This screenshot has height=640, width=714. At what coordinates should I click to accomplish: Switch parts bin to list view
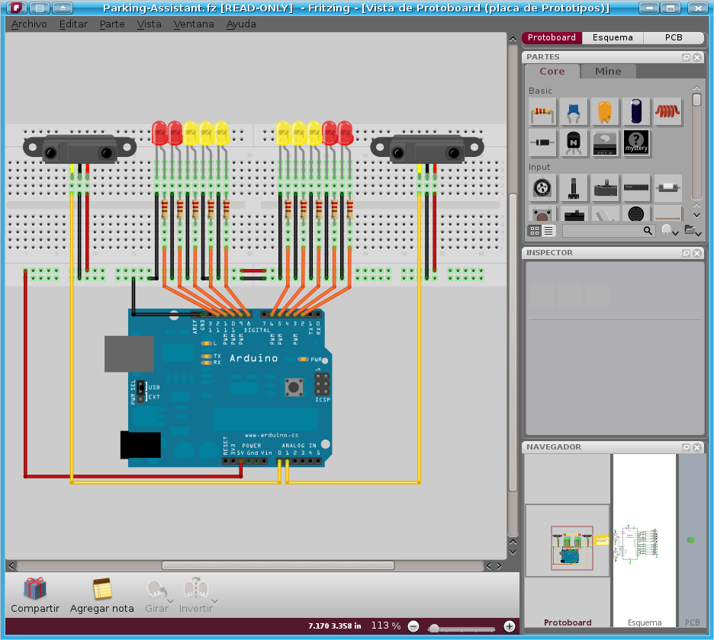point(548,230)
